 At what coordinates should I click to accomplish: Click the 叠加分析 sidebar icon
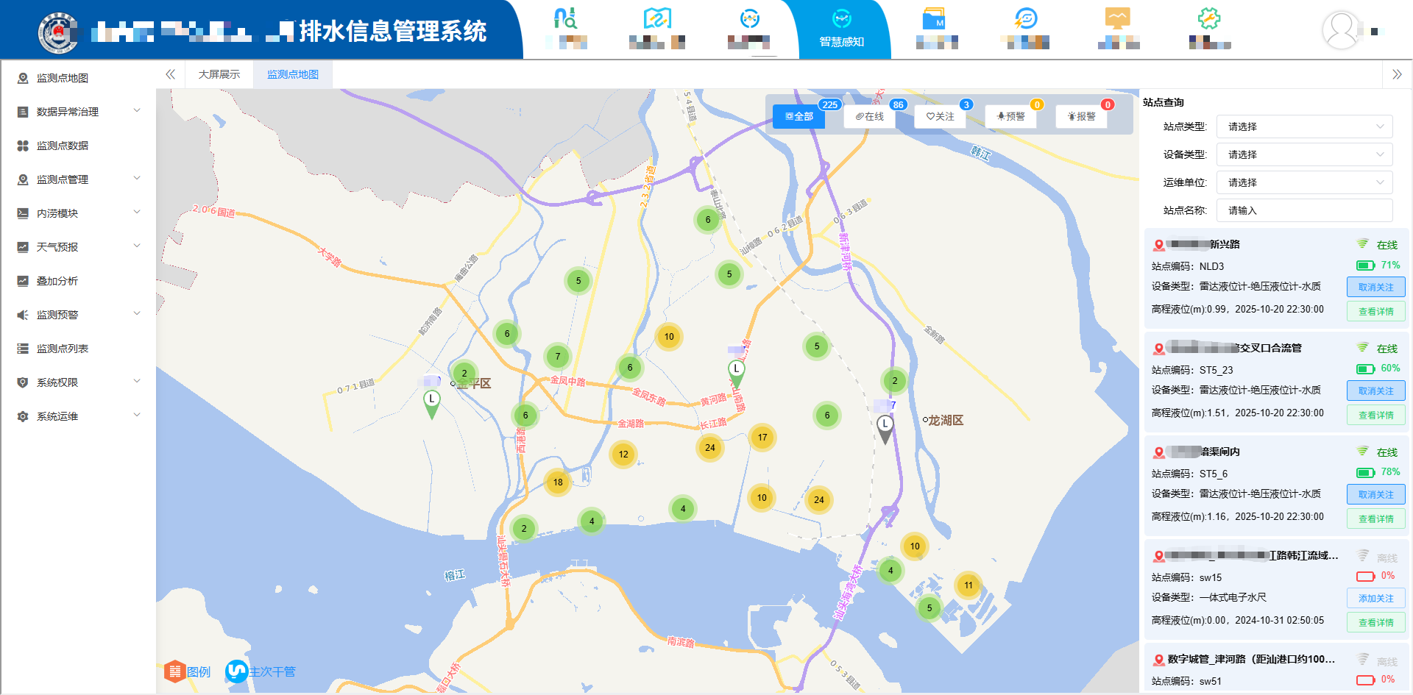pos(23,281)
